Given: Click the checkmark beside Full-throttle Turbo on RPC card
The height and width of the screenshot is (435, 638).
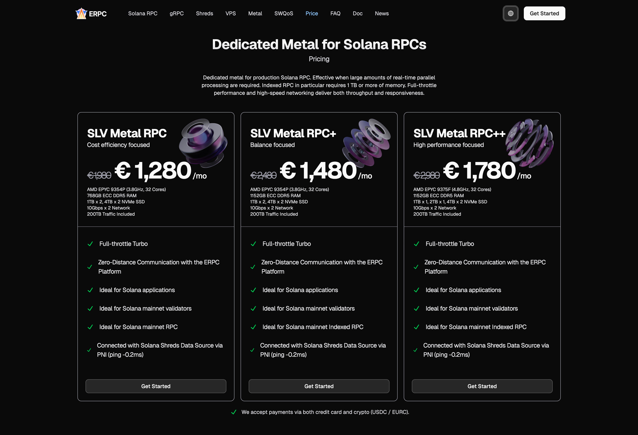Looking at the screenshot, I should (x=90, y=244).
